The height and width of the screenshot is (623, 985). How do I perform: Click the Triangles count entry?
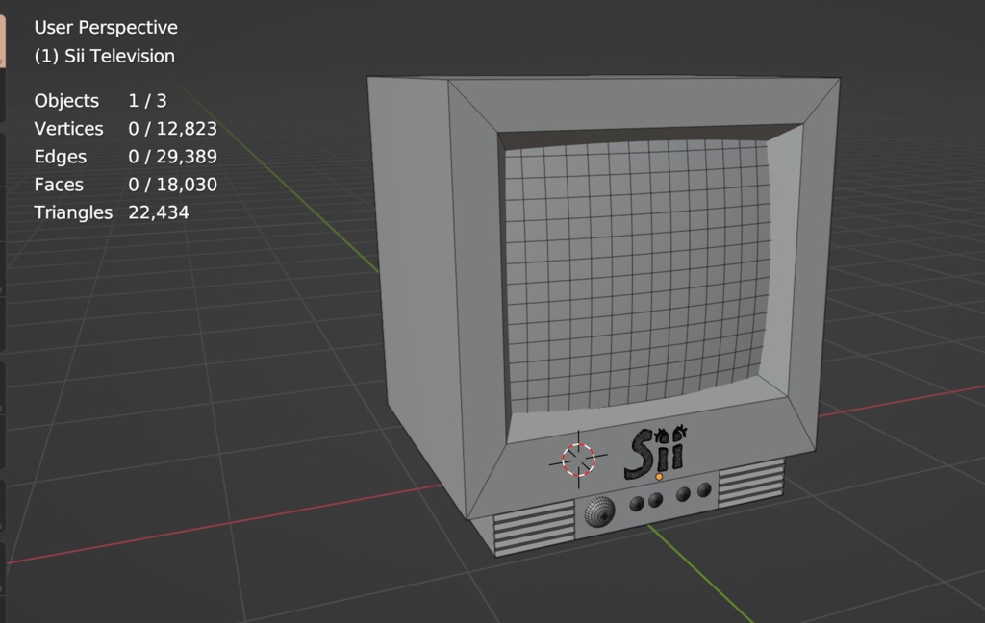tap(125, 212)
